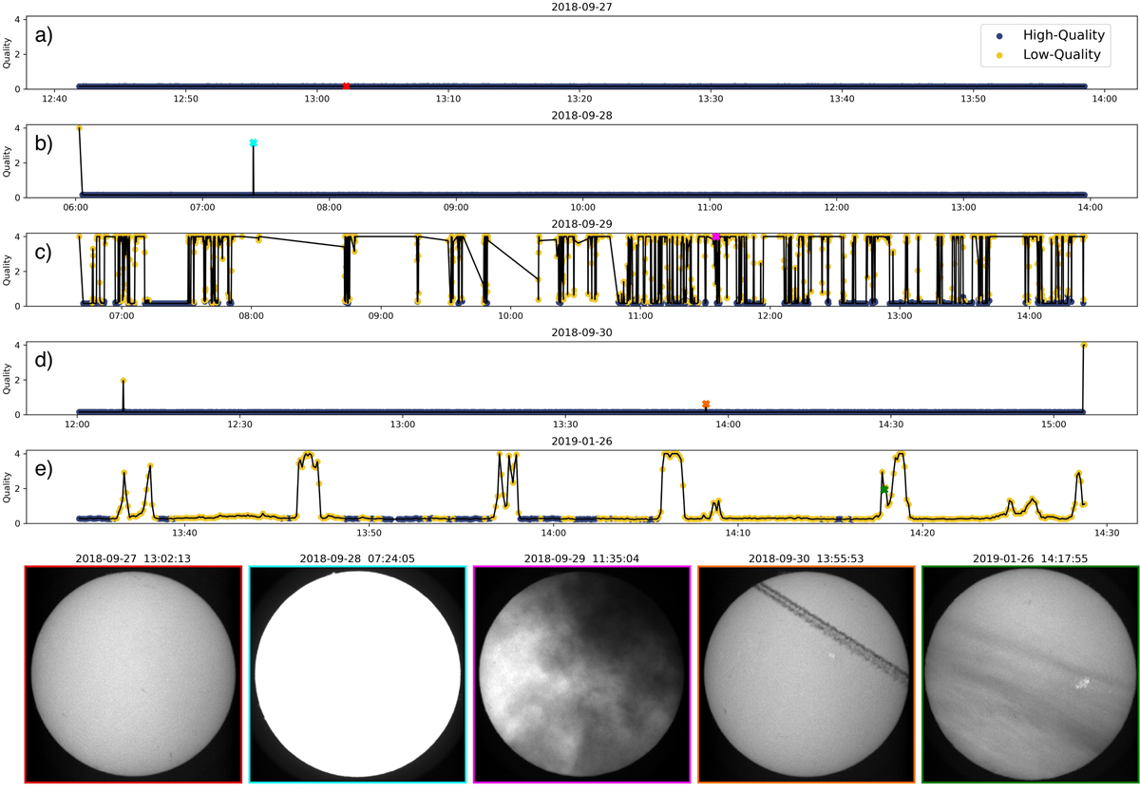Click the cyan X marker in panel b
The width and height of the screenshot is (1140, 792).
(x=254, y=143)
